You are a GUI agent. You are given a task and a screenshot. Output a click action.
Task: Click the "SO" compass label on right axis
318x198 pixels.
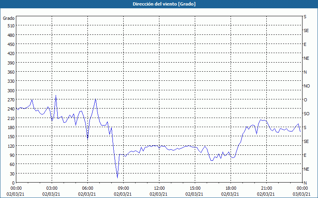[x=306, y=114]
